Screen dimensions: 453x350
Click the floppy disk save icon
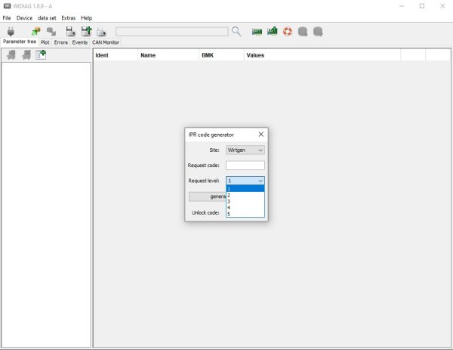pyautogui.click(x=70, y=31)
